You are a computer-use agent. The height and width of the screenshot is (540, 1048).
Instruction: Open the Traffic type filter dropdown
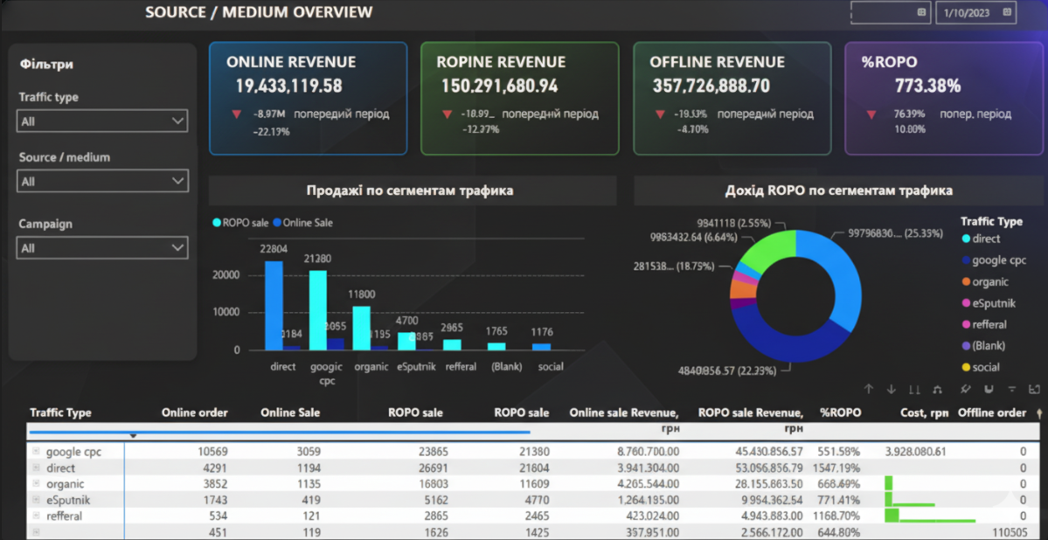(102, 121)
